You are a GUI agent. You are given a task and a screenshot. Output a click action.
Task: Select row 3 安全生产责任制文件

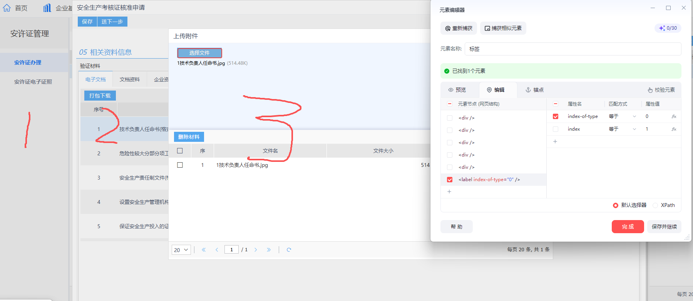point(124,178)
